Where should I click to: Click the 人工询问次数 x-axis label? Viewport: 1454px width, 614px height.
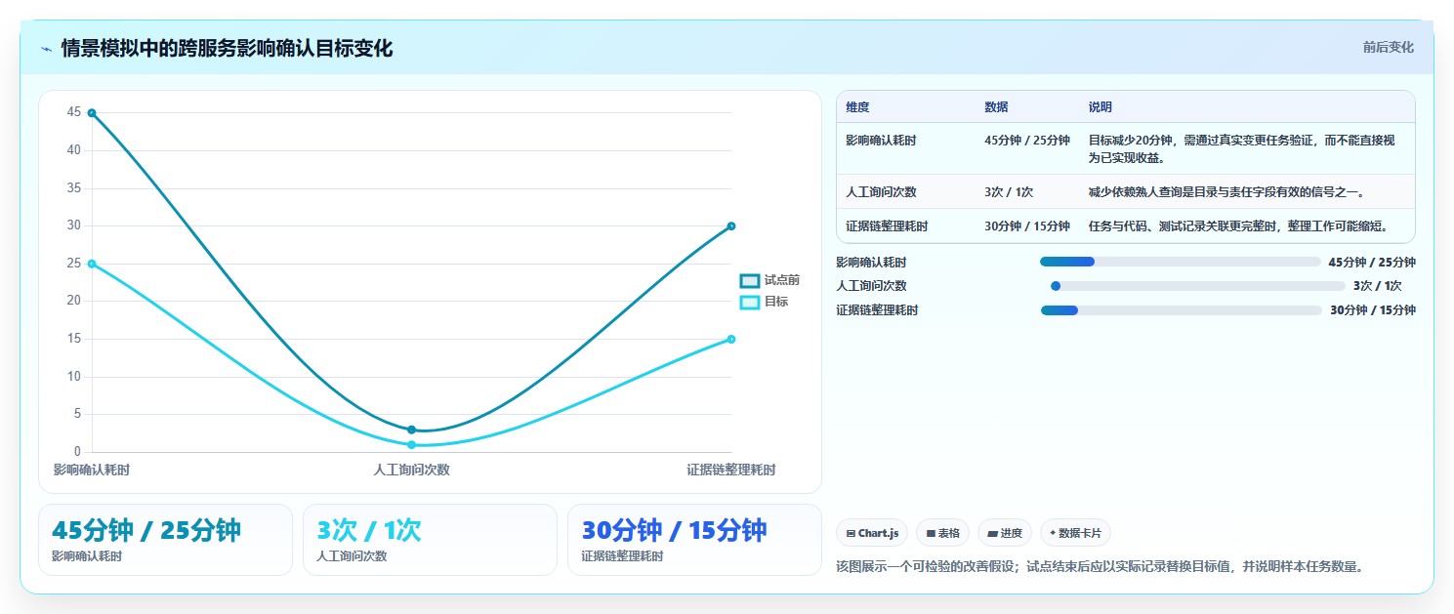411,470
